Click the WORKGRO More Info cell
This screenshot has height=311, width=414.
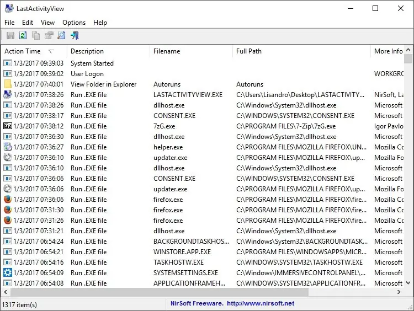389,74
